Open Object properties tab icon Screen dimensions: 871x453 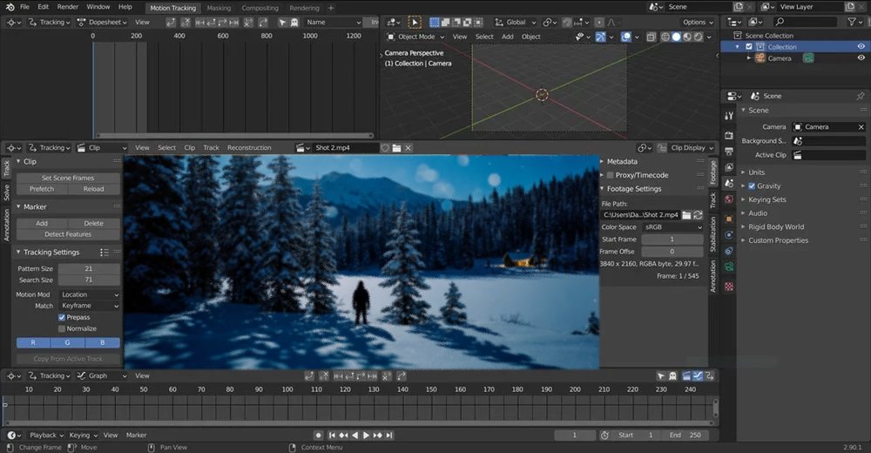click(x=729, y=219)
